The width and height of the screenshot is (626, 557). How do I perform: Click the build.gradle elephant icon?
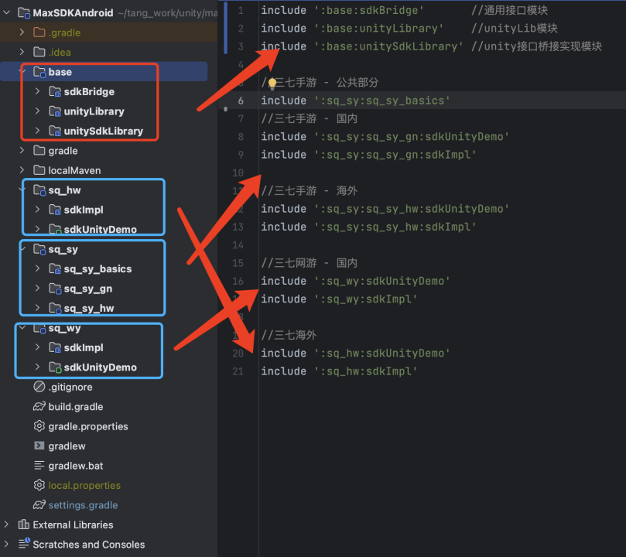pyautogui.click(x=39, y=406)
